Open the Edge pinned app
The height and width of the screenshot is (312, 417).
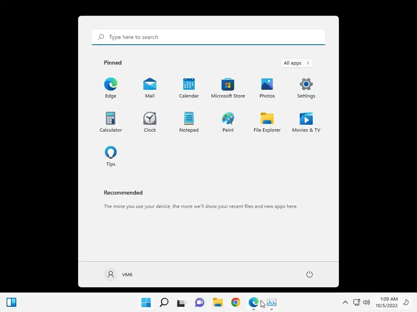point(111,88)
